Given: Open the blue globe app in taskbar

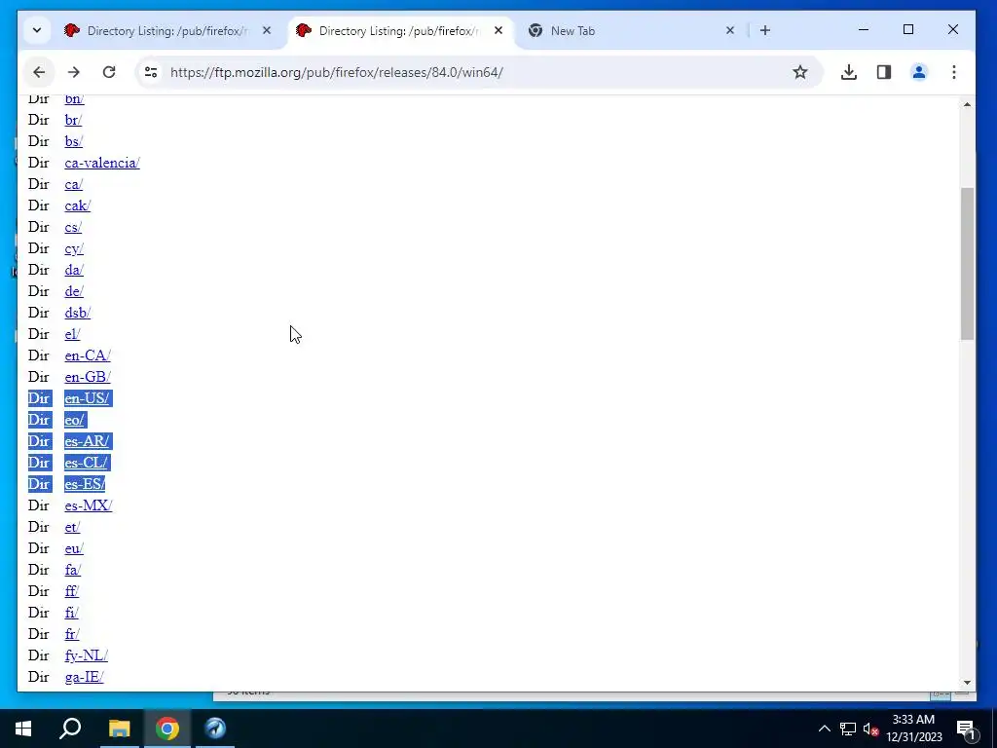Looking at the screenshot, I should pos(215,729).
